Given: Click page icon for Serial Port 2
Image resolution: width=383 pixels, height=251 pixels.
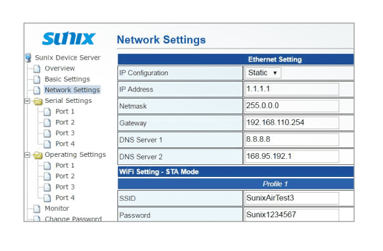Looking at the screenshot, I should pos(47,122).
